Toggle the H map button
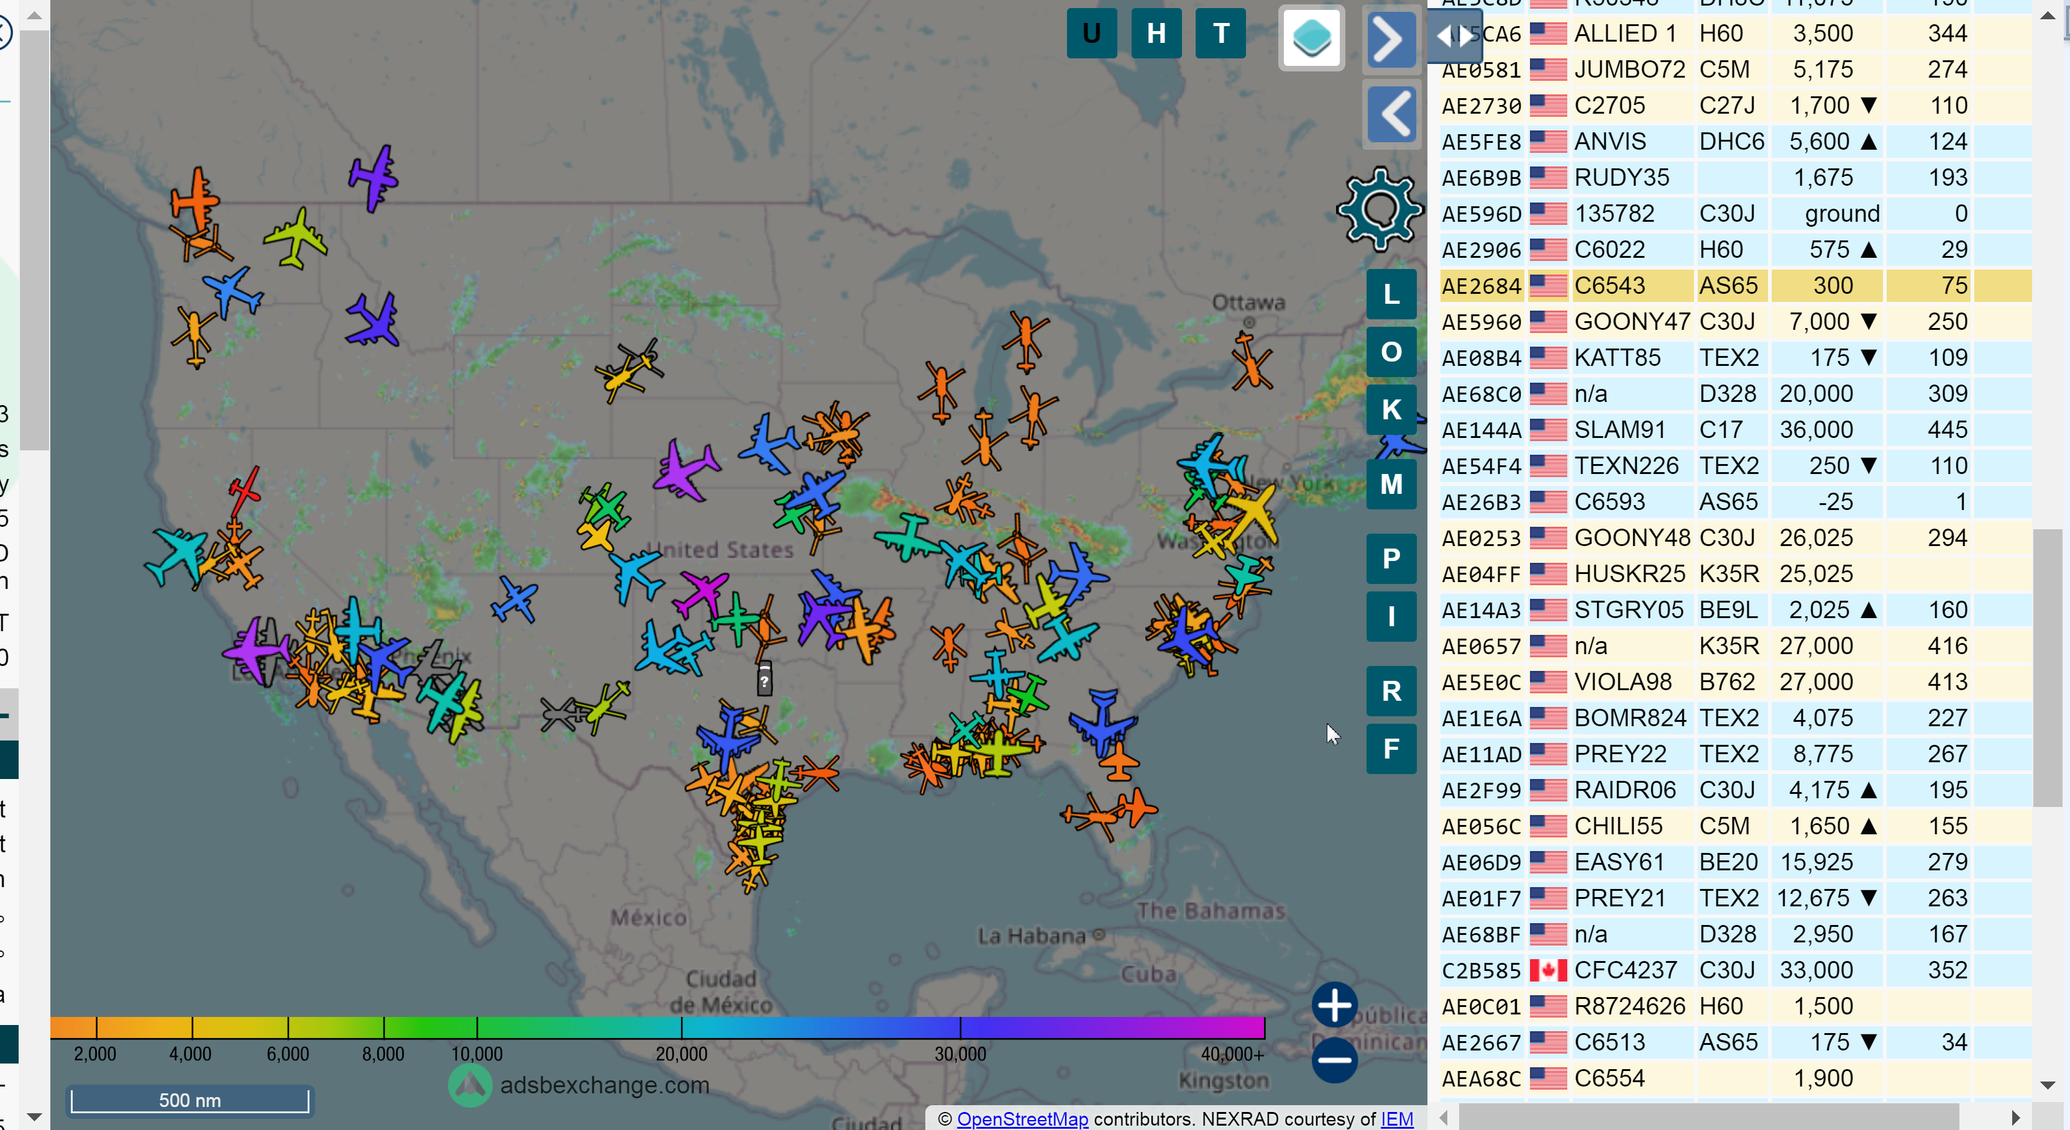 point(1155,33)
